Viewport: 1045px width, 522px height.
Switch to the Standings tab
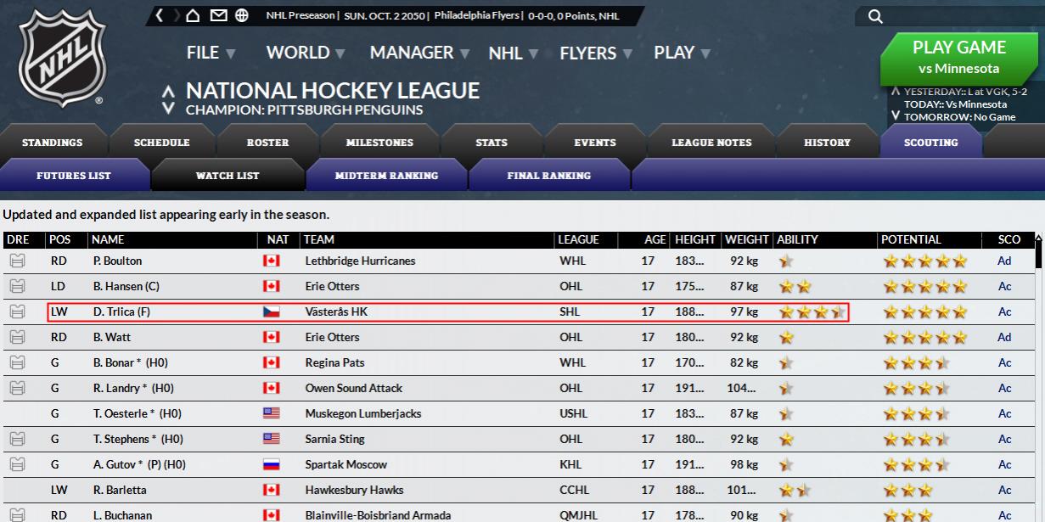click(53, 142)
